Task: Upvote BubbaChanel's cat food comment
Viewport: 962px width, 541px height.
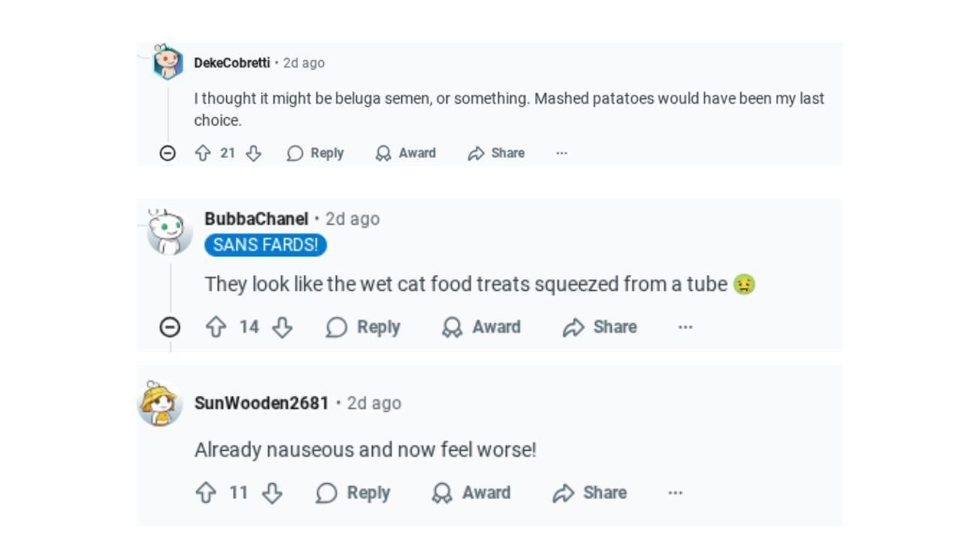Action: point(216,327)
